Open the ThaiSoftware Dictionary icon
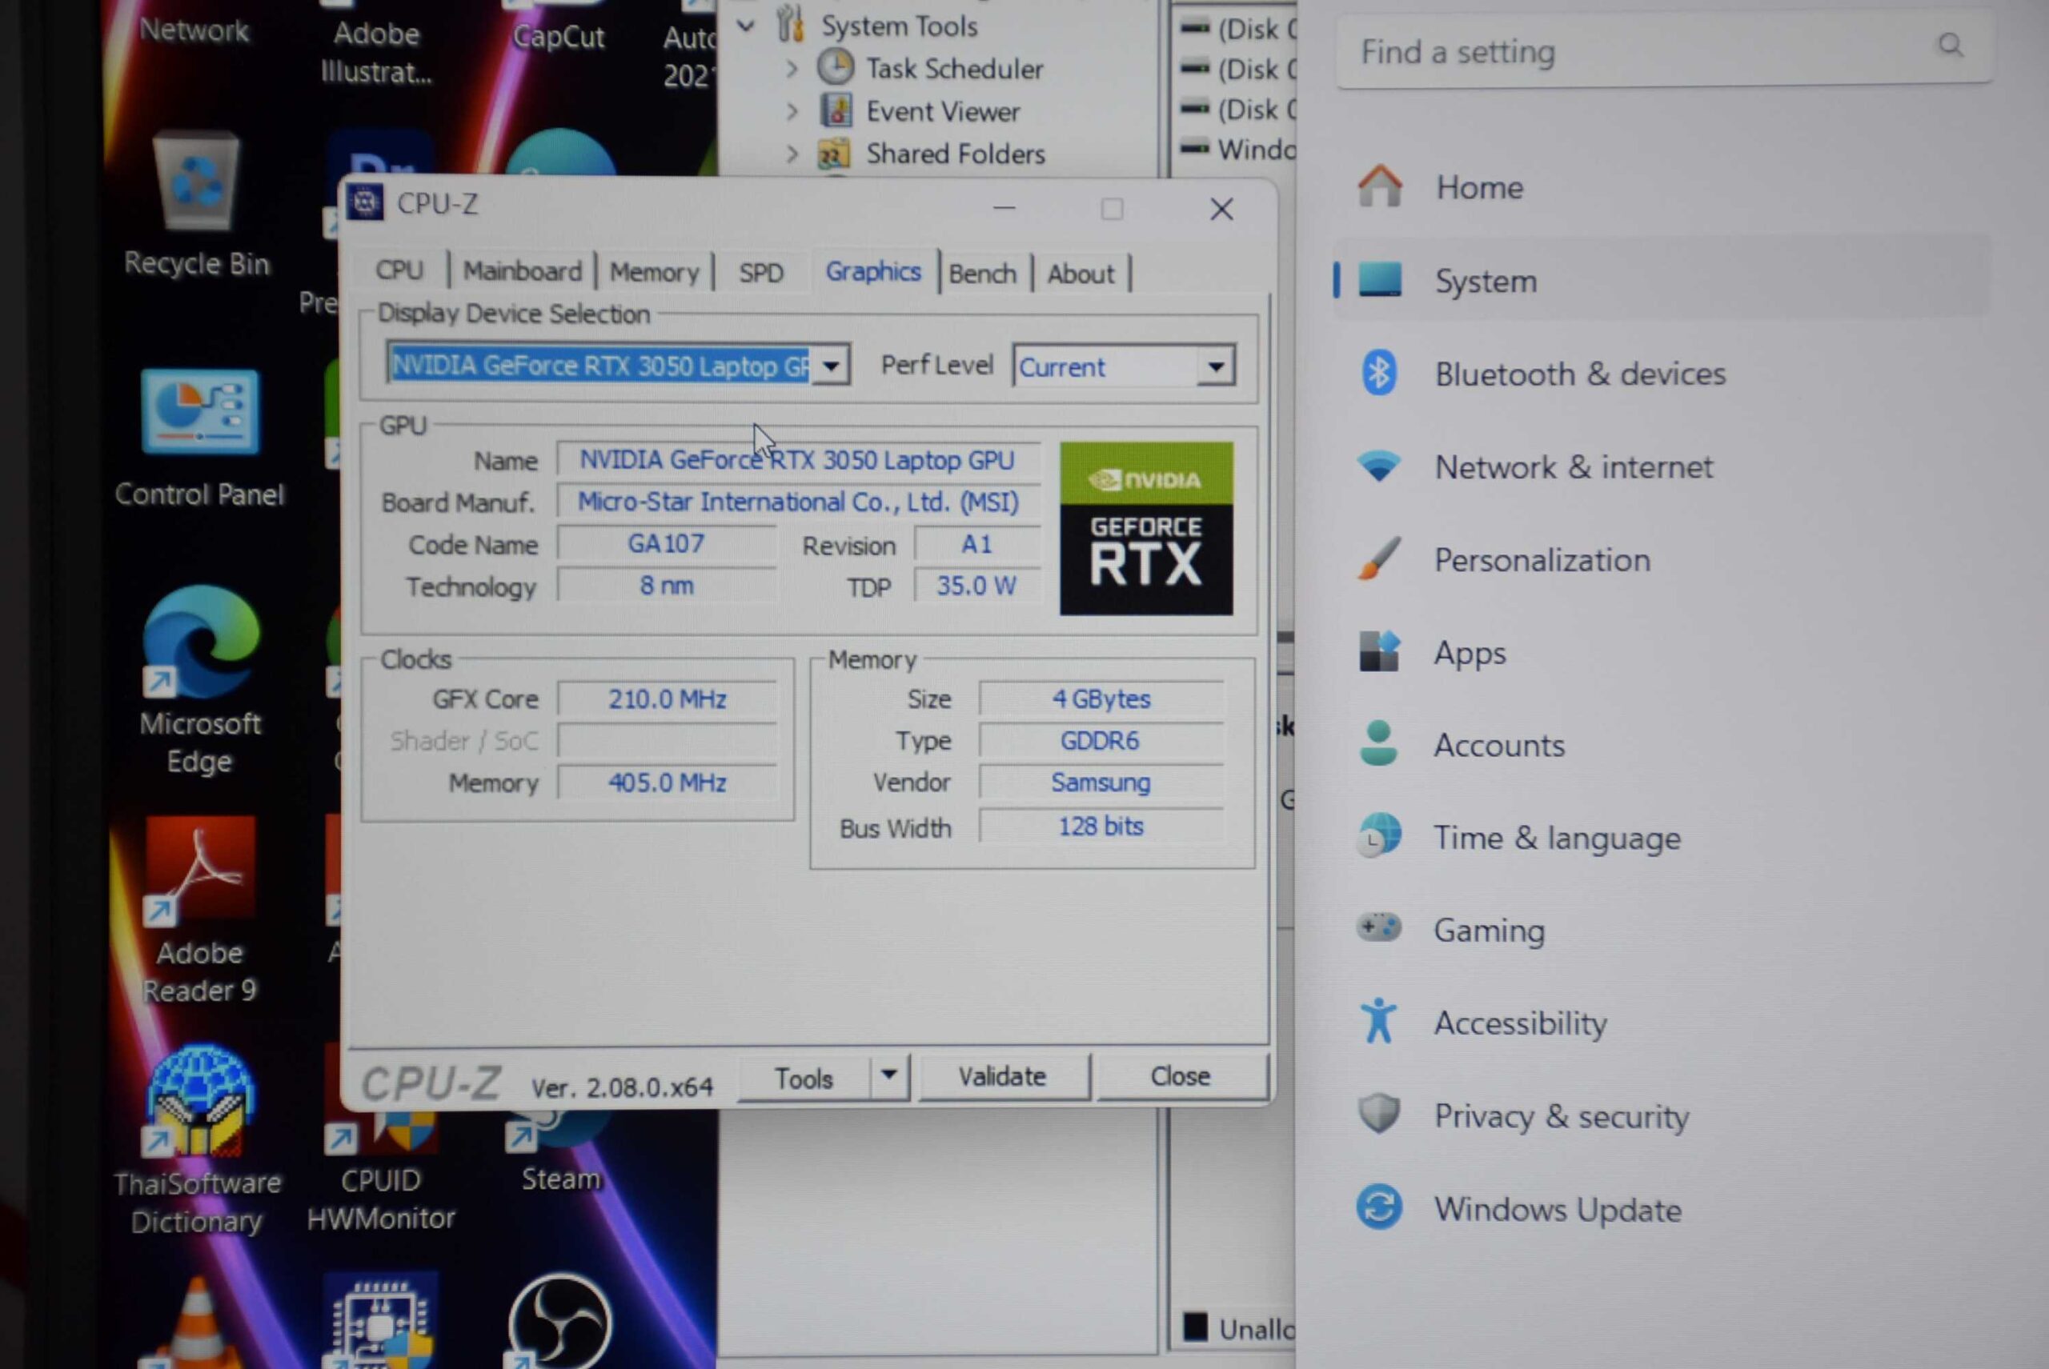The image size is (2049, 1369). click(x=199, y=1102)
